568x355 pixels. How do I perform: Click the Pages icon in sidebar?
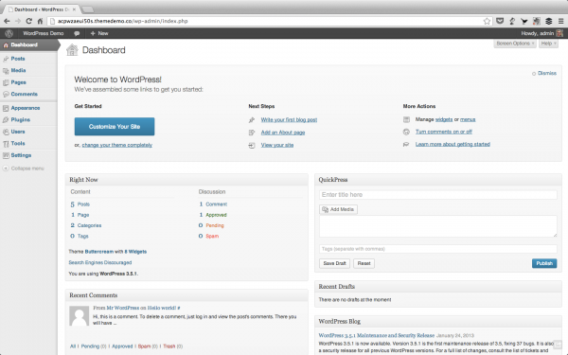6,82
